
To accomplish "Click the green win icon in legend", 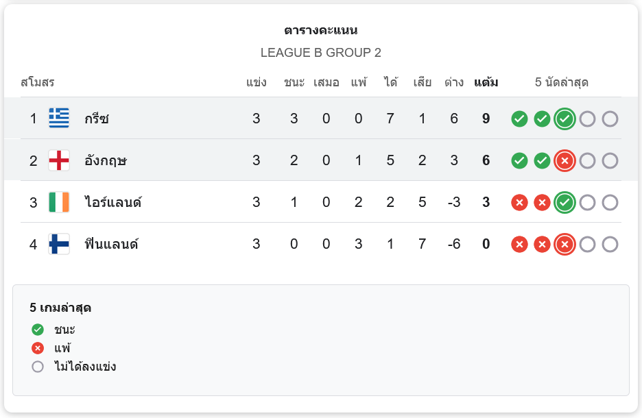I will pos(38,330).
